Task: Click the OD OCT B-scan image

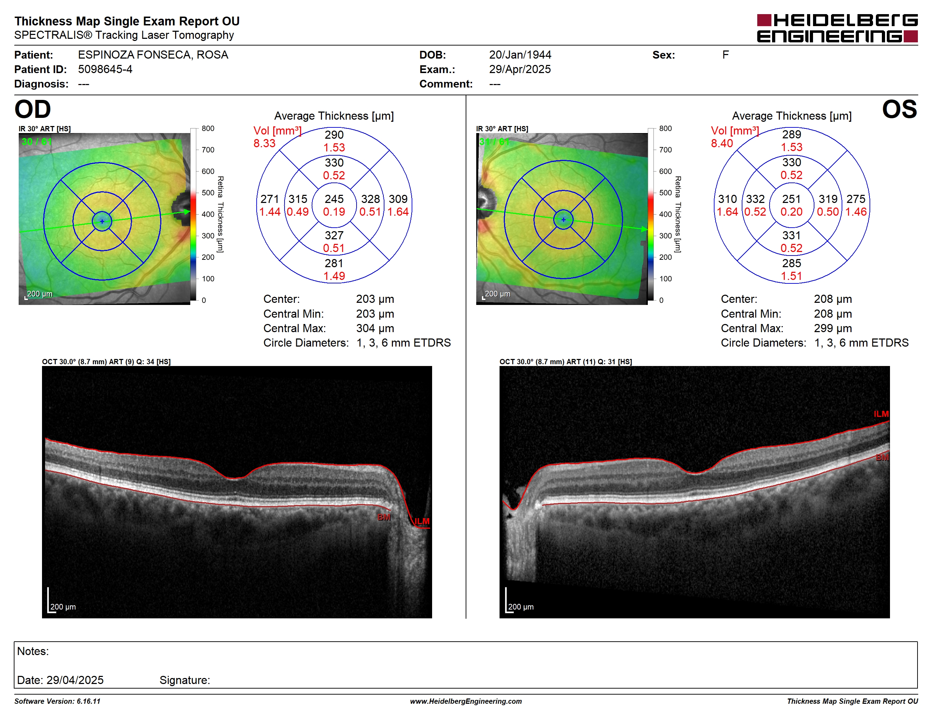Action: click(x=237, y=492)
